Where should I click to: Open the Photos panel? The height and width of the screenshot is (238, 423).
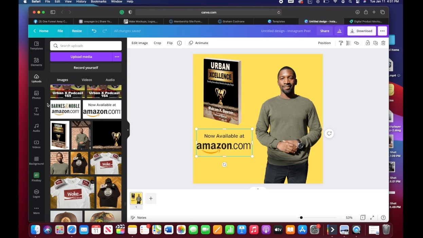pos(36,95)
